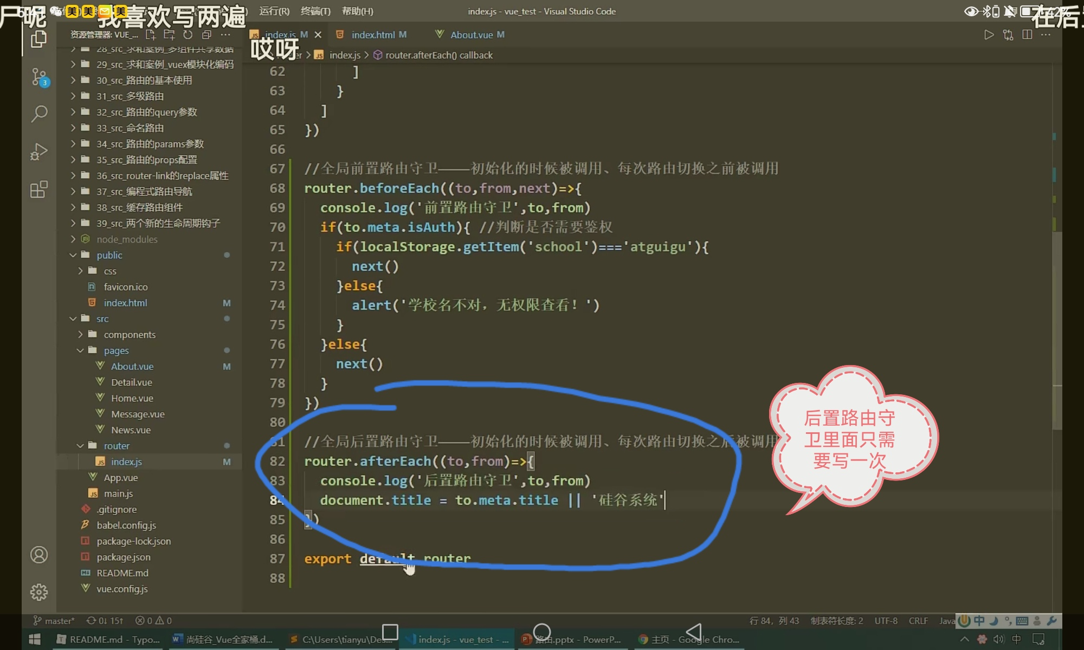Open the Manage gear icon
This screenshot has width=1084, height=650.
(38, 591)
